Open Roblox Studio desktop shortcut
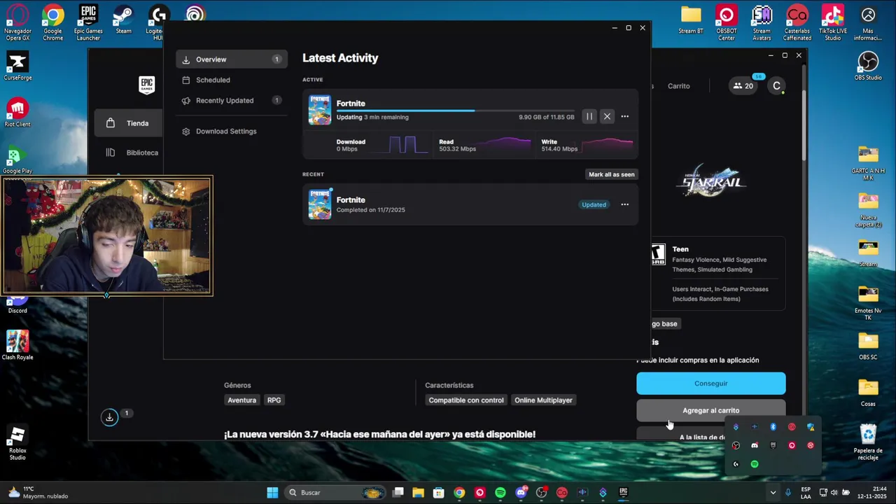The width and height of the screenshot is (896, 504). pyautogui.click(x=17, y=443)
